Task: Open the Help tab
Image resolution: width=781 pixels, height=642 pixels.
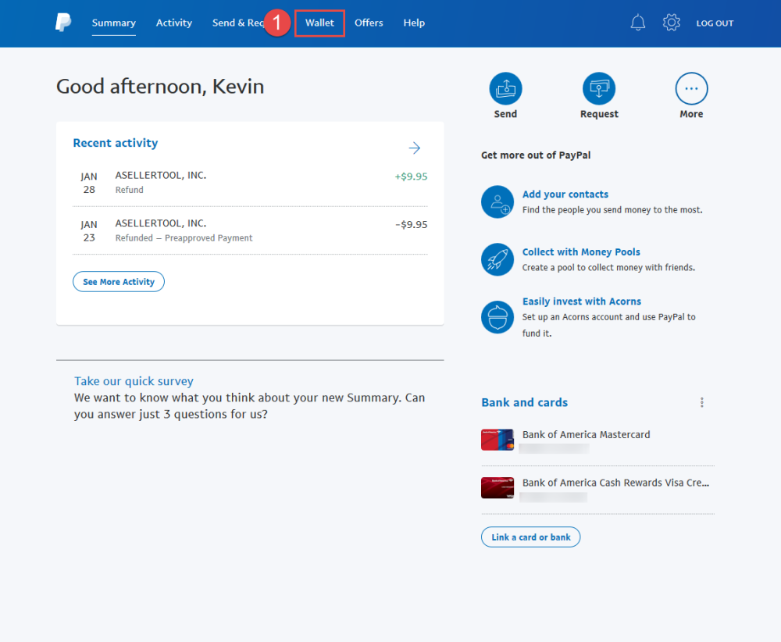Action: (x=414, y=23)
